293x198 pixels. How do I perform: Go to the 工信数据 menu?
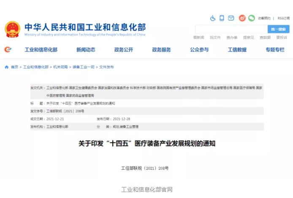[237, 50]
